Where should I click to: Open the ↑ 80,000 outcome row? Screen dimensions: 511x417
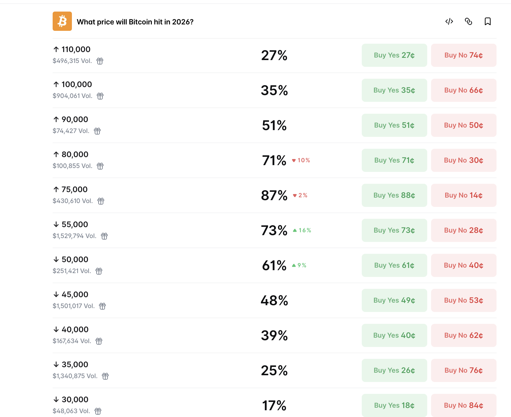tap(75, 155)
